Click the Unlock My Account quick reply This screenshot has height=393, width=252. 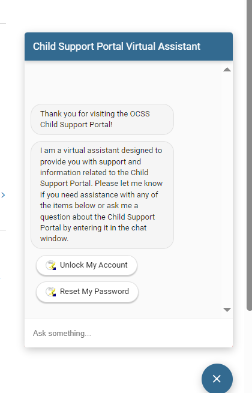[x=86, y=265]
